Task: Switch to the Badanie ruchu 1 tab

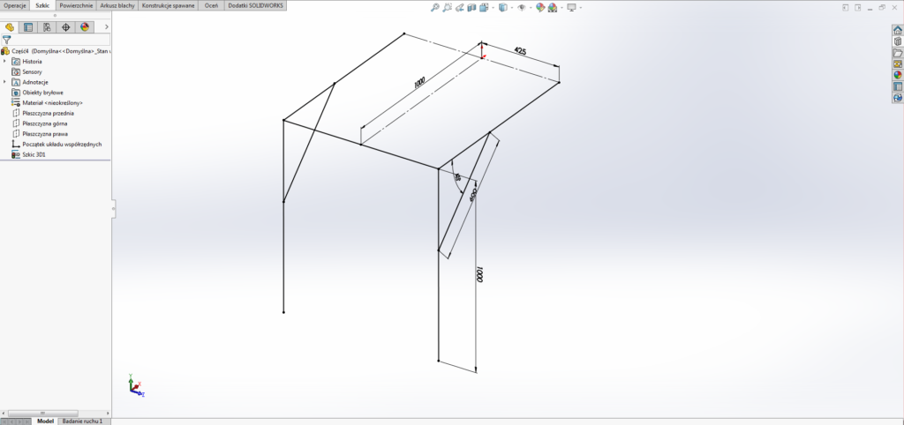Action: click(x=82, y=421)
